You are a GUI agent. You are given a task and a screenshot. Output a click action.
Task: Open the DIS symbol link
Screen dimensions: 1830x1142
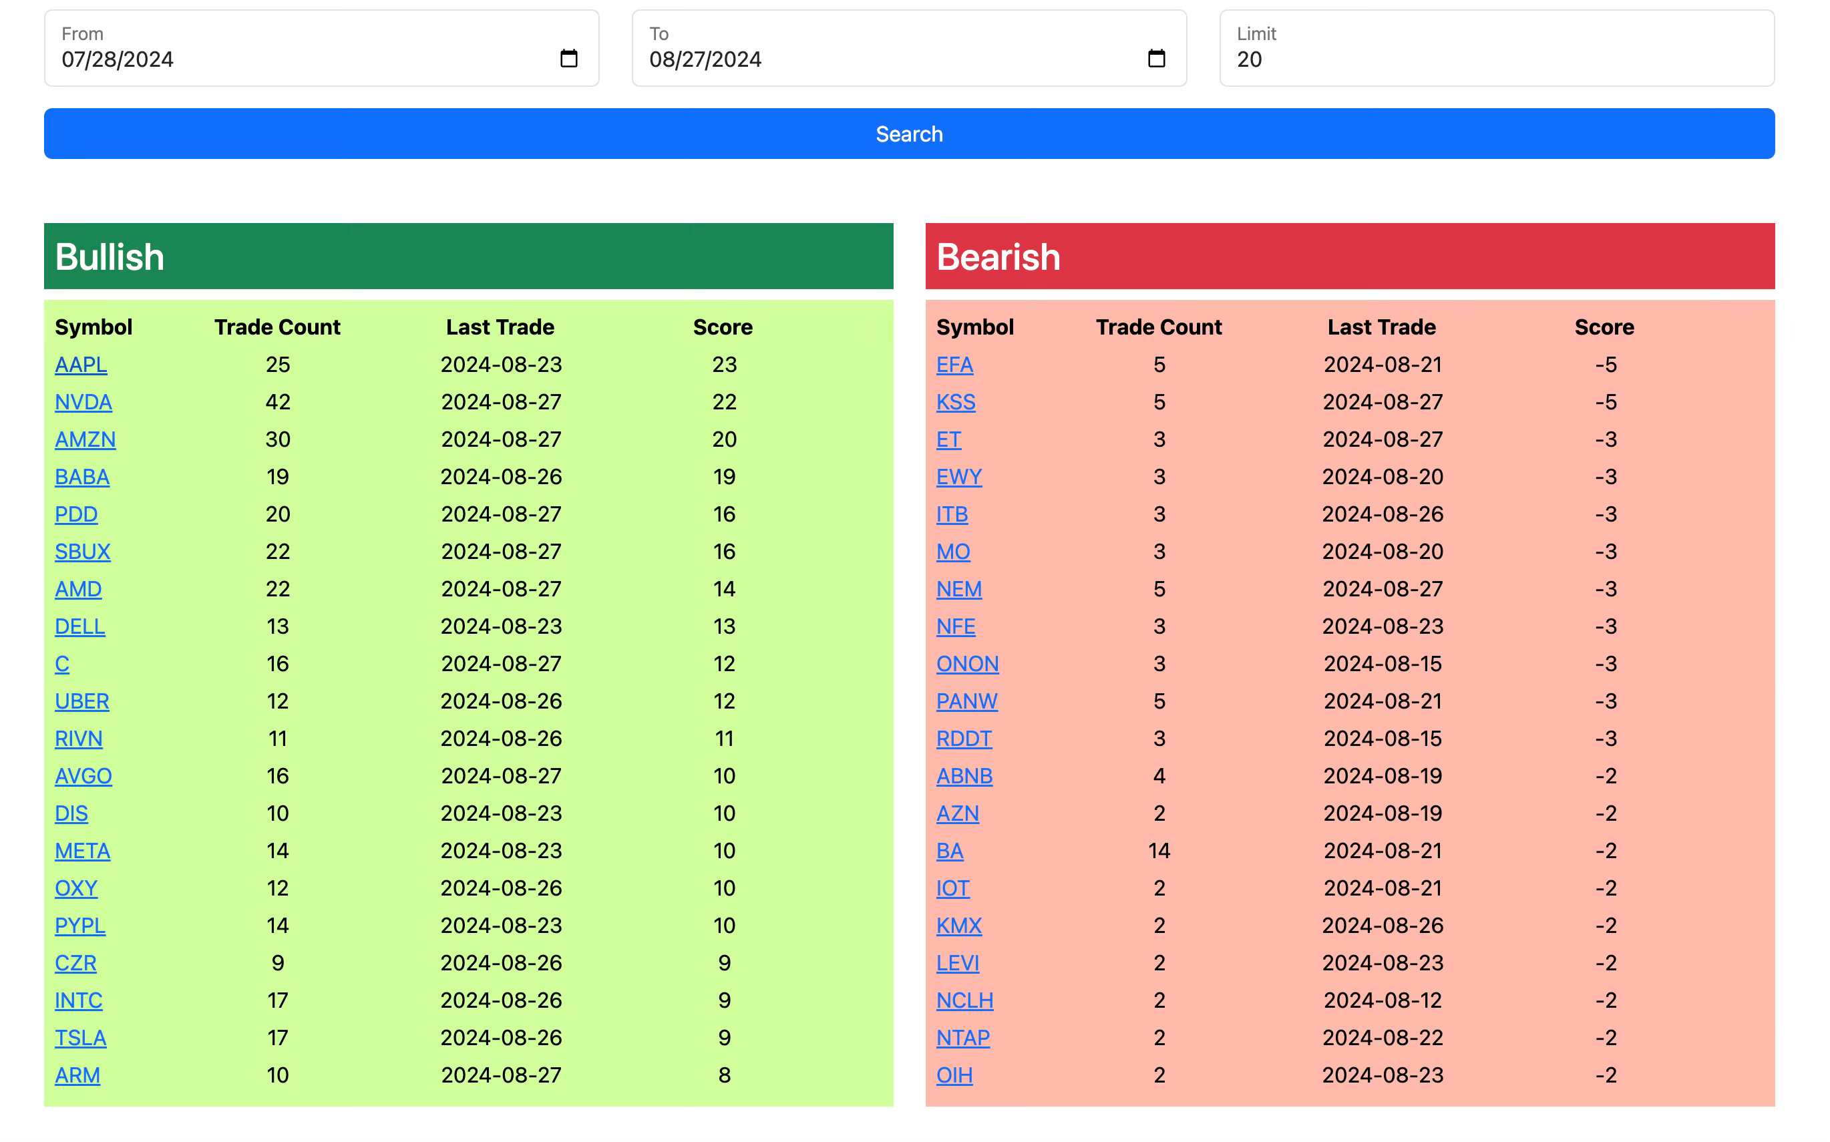pyautogui.click(x=71, y=813)
